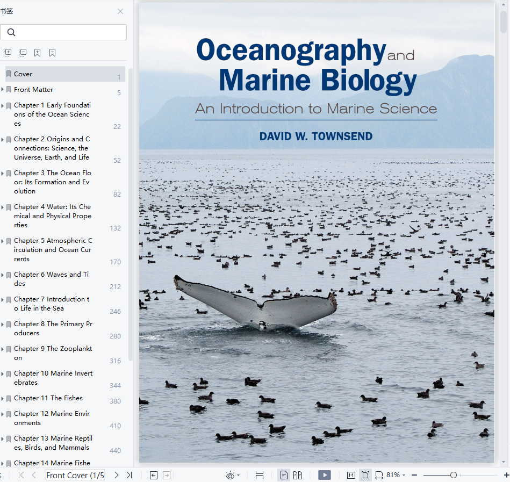Expand the Front Matter bookmark
The height and width of the screenshot is (482, 510).
2,89
